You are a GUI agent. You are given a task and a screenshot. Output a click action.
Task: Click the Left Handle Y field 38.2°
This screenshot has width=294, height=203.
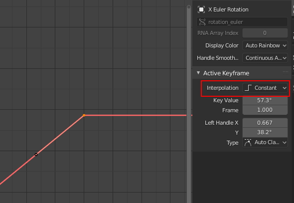click(265, 132)
